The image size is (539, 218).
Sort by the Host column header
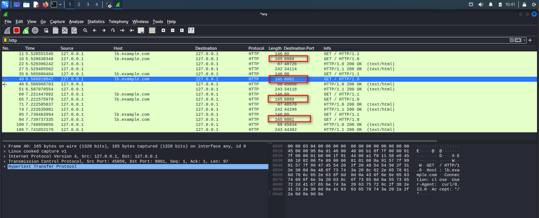click(153, 48)
